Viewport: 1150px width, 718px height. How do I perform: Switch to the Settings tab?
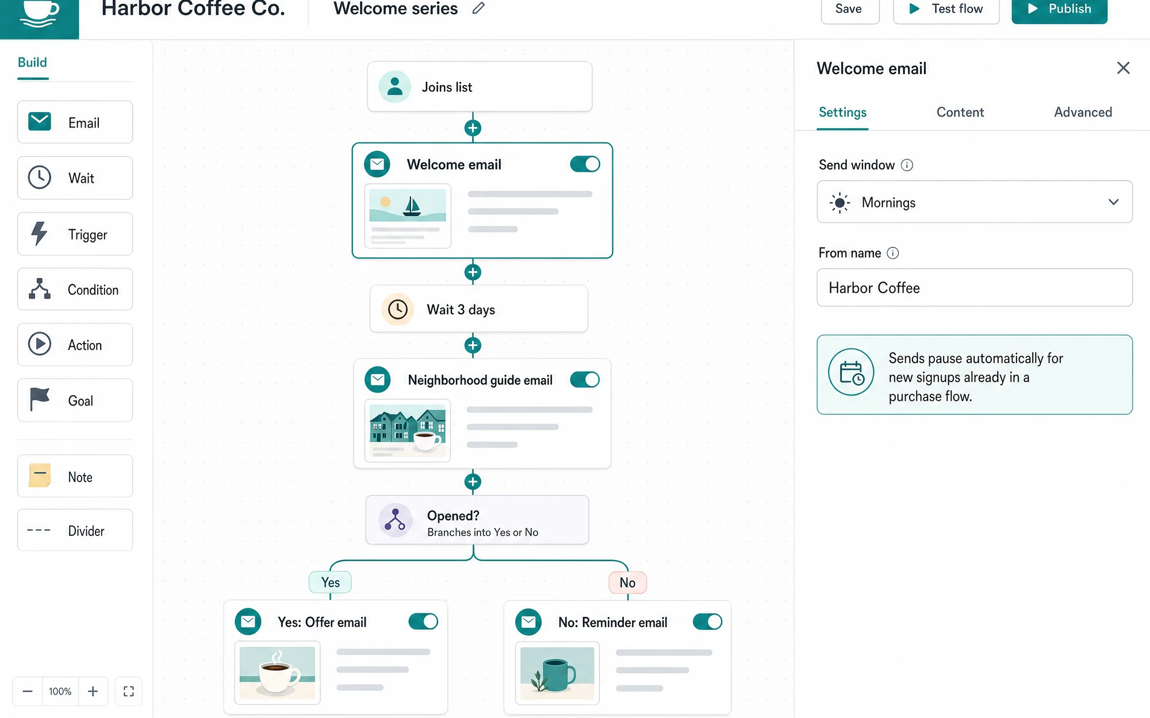(842, 113)
